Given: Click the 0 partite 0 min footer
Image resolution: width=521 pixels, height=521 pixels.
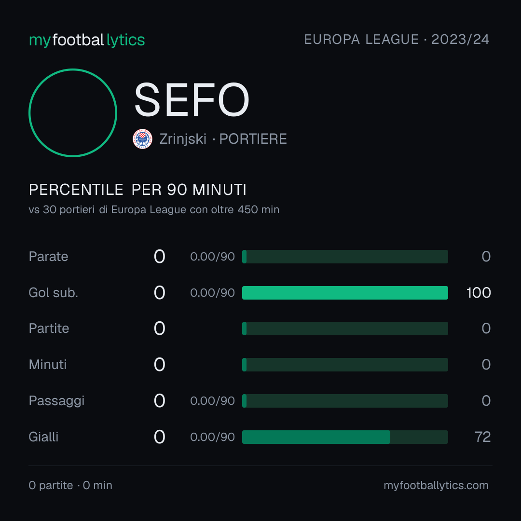Looking at the screenshot, I should coord(70,485).
